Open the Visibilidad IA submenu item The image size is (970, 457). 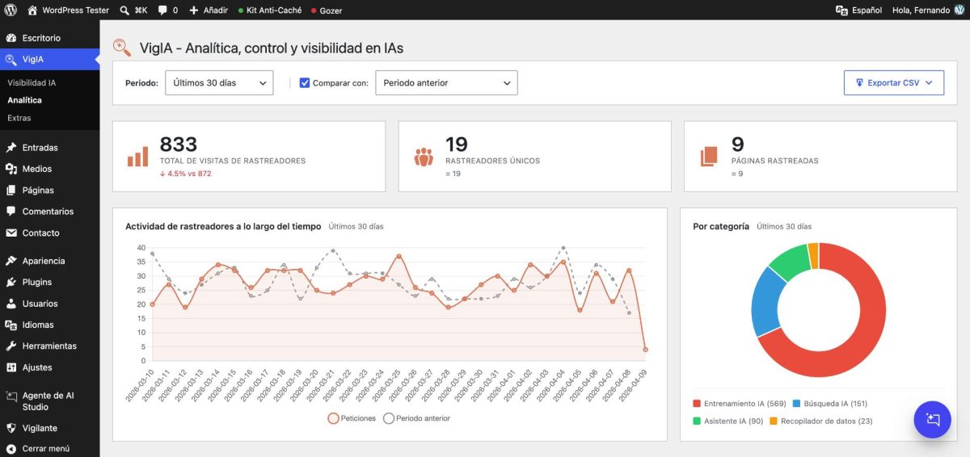coord(32,82)
